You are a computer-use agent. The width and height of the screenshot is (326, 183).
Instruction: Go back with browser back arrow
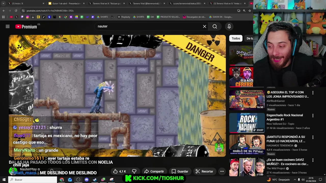[4, 11]
